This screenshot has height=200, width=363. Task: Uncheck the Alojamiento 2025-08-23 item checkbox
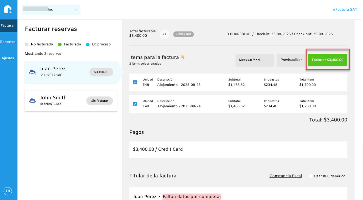click(x=135, y=82)
